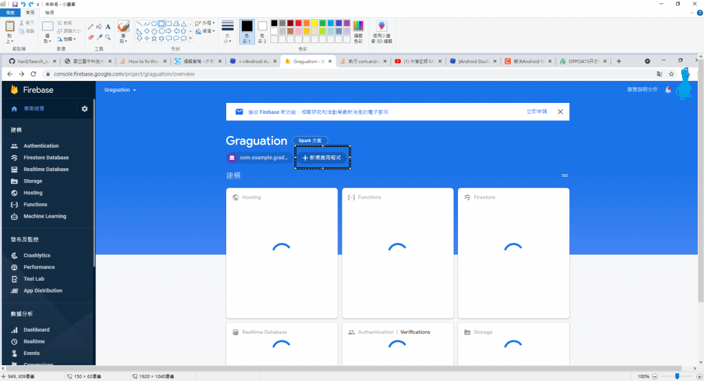Switch to the OPPOA73 browser tab
The width and height of the screenshot is (704, 381).
click(x=583, y=61)
